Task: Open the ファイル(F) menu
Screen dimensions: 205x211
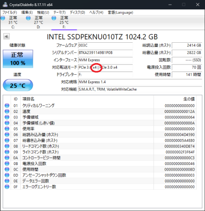Action: [x=9, y=12]
